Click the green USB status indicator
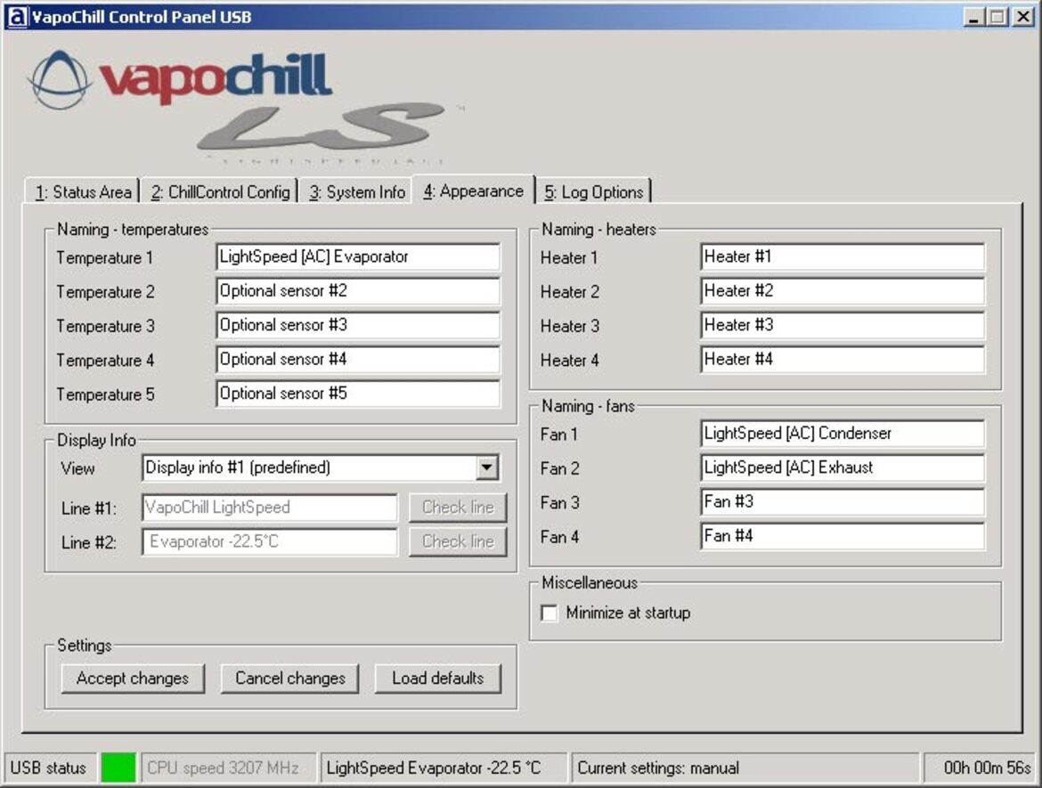The image size is (1042, 788). coord(118,768)
